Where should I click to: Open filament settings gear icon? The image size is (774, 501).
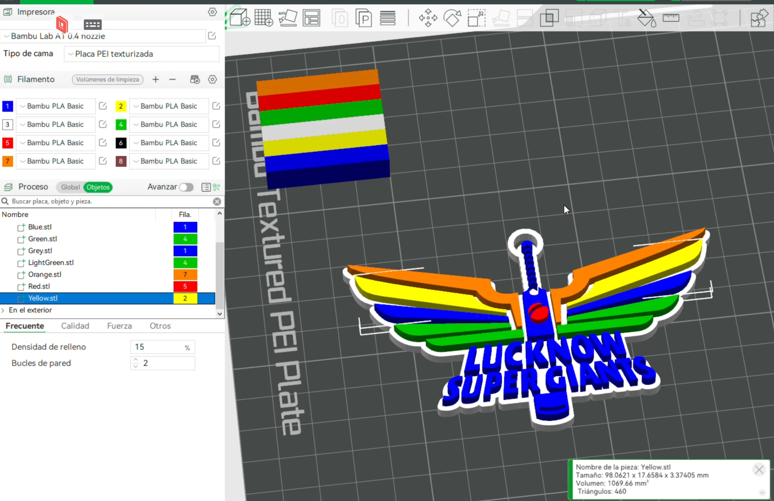coord(212,79)
